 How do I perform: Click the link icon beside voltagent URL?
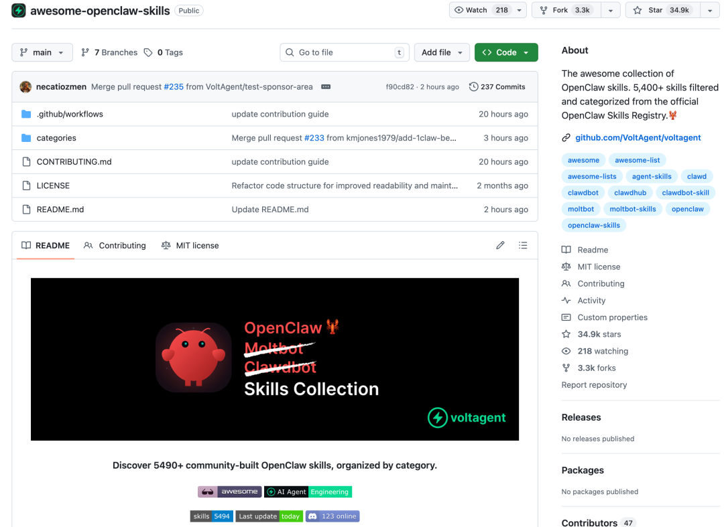[566, 137]
